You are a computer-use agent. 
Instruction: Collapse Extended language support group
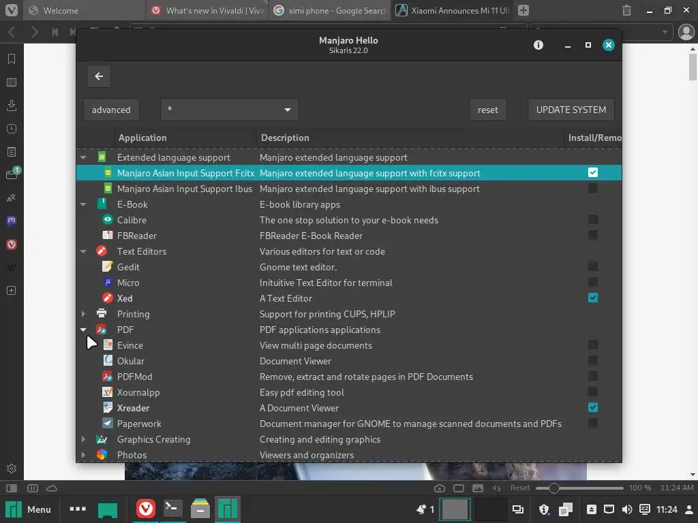[83, 157]
